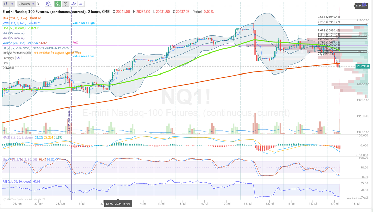
Task: Click the 21000.00 price axis label
Action: [363, 20]
